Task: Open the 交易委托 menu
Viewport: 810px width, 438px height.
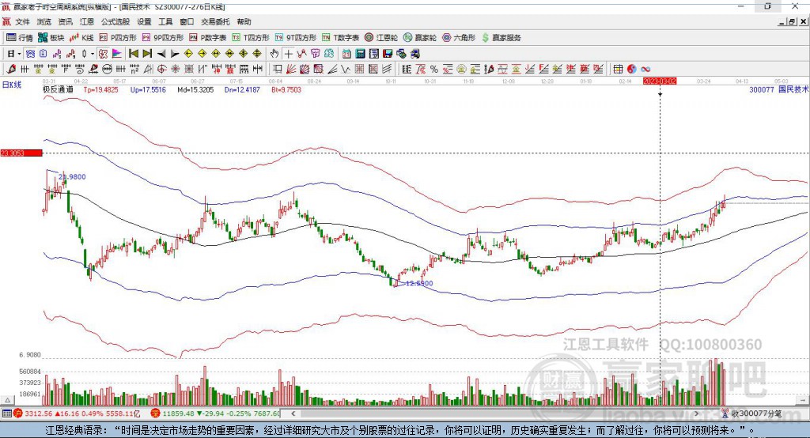Action: click(x=215, y=22)
